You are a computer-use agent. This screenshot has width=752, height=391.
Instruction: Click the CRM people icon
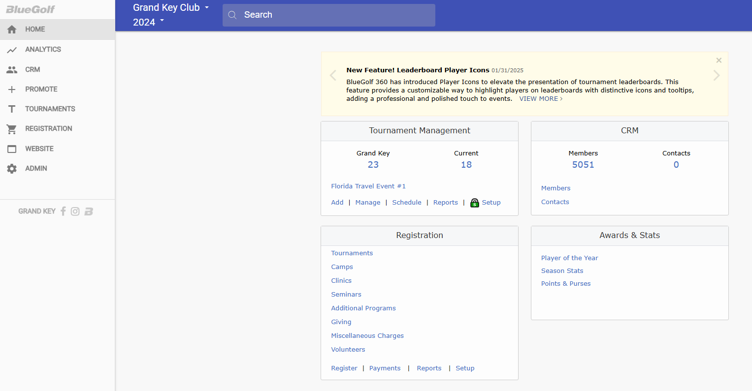click(x=12, y=70)
